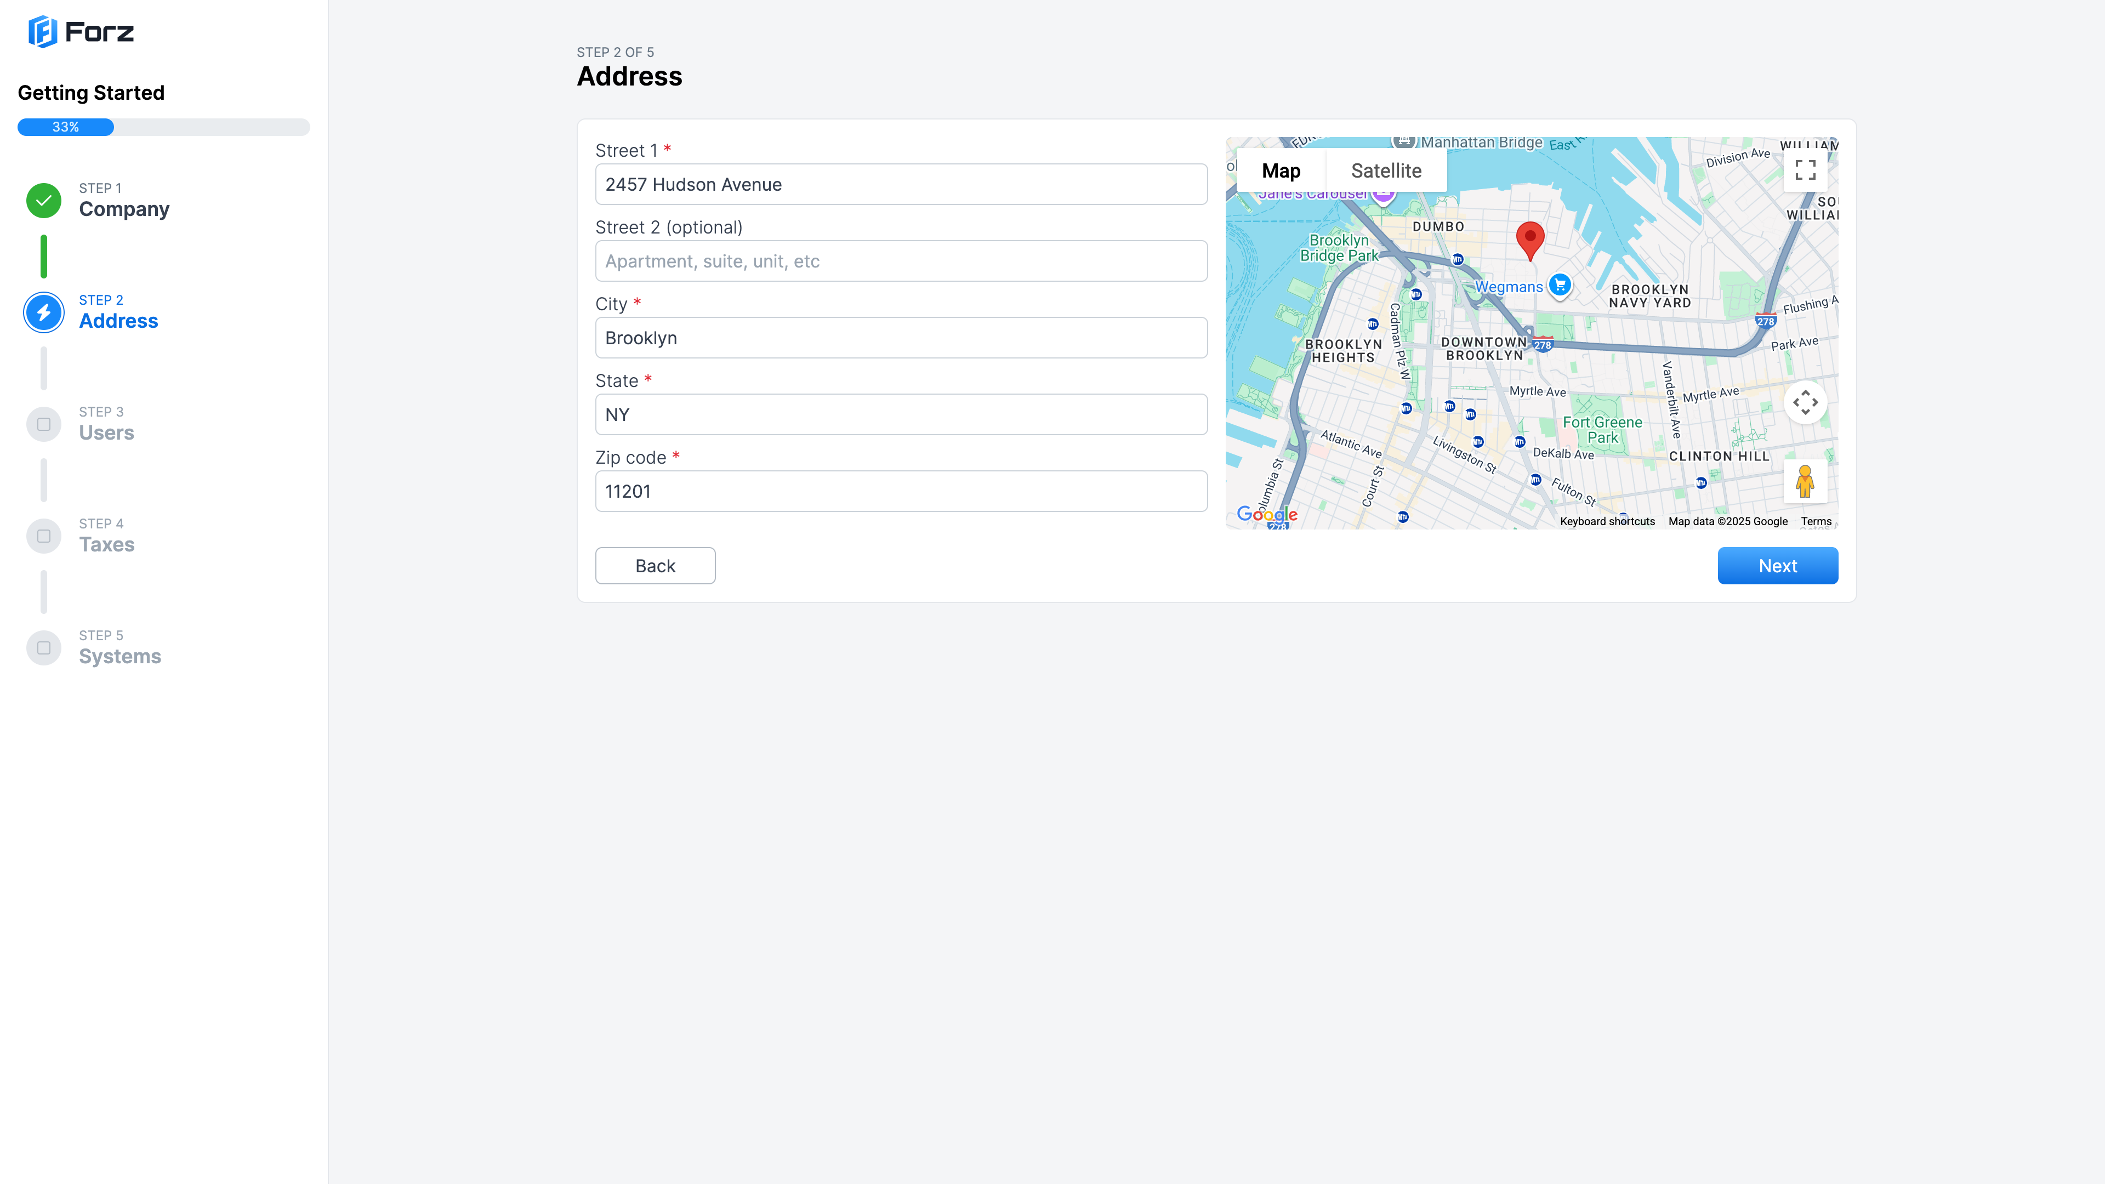This screenshot has height=1184, width=2105.
Task: Focus the State field containing NY
Action: tap(901, 414)
